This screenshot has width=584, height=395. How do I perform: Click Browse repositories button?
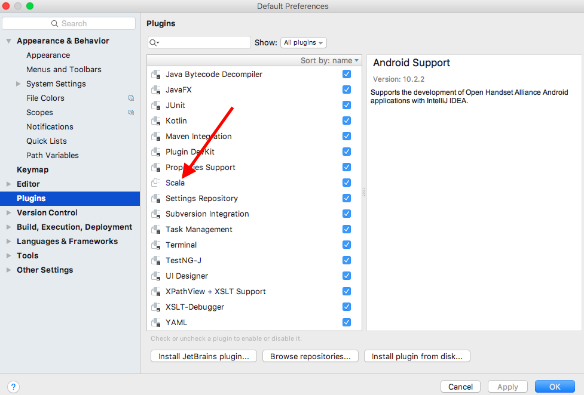(x=310, y=356)
